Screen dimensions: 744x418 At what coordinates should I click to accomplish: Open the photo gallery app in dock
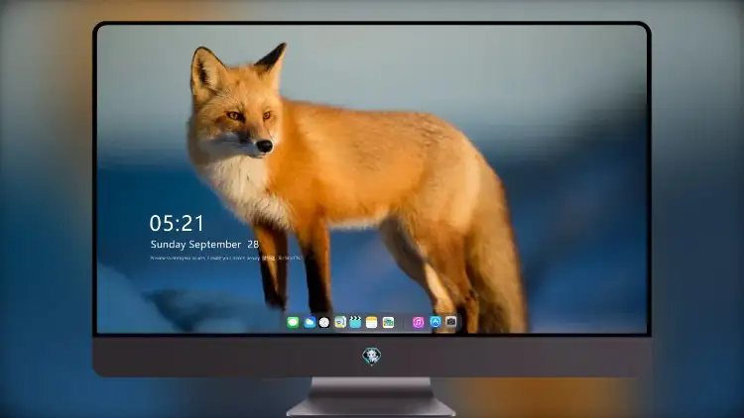[388, 322]
